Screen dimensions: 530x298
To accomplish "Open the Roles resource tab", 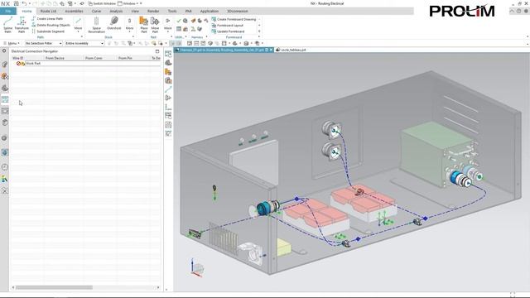I will [x=4, y=179].
